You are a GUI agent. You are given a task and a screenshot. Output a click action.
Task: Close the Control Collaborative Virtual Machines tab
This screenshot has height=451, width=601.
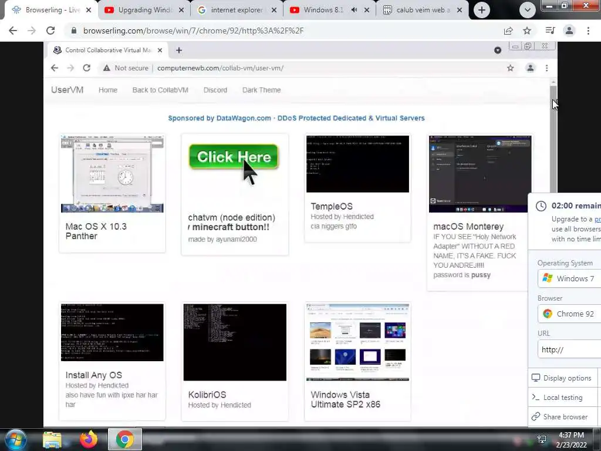160,51
